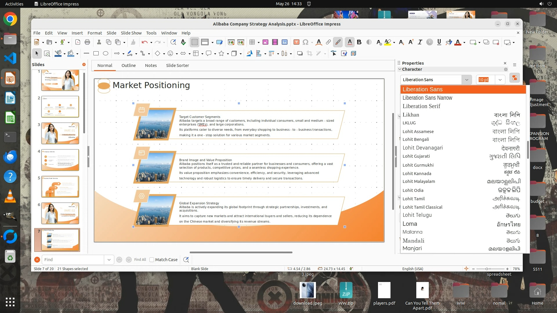Collapse the Character section expander
Screen dimensions: 557x313
[x=400, y=69]
